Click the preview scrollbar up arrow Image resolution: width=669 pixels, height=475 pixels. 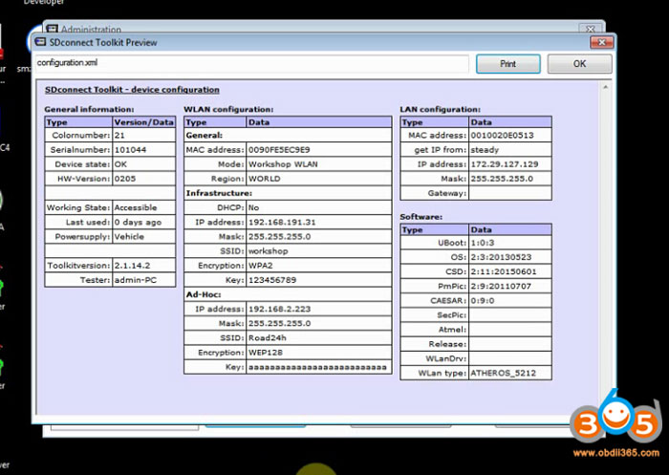click(x=605, y=88)
